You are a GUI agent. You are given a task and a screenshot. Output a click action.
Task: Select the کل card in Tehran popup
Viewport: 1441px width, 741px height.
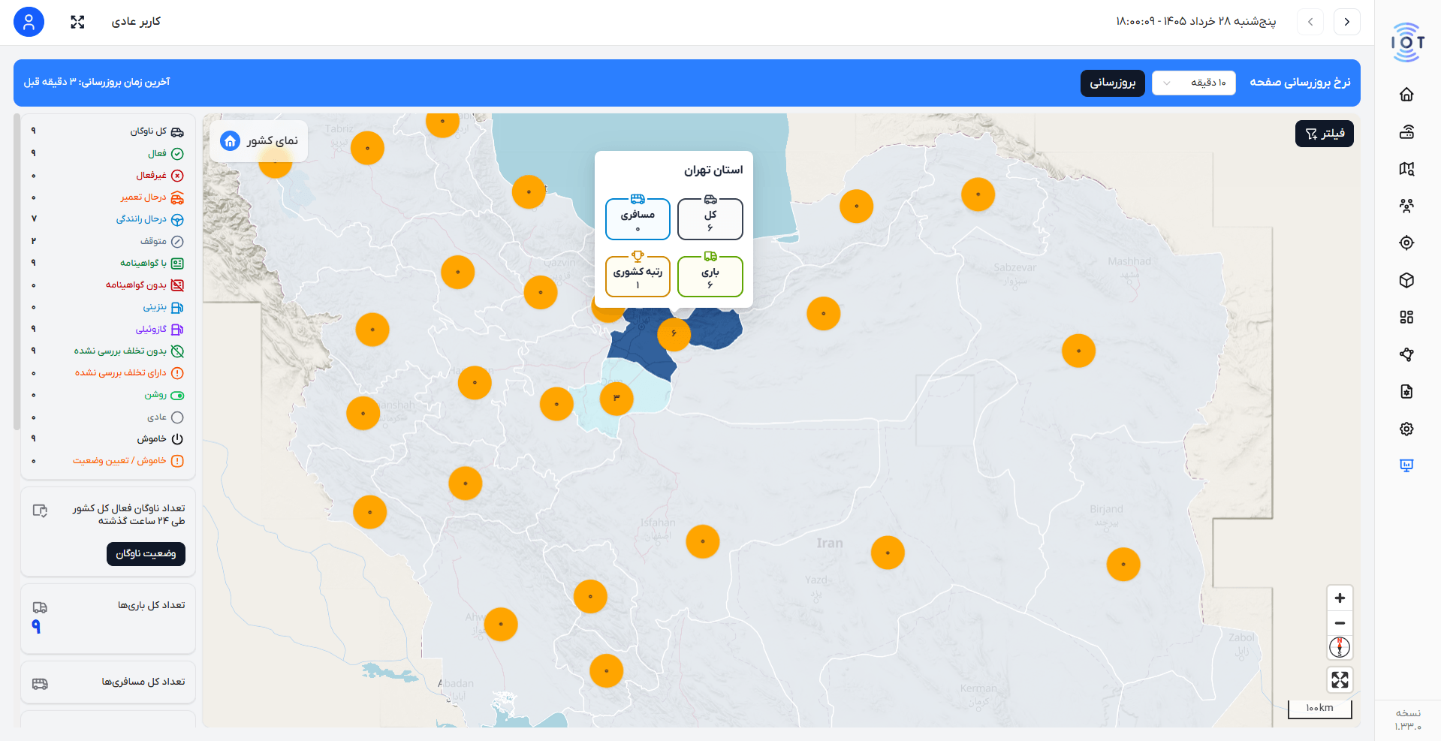click(710, 218)
